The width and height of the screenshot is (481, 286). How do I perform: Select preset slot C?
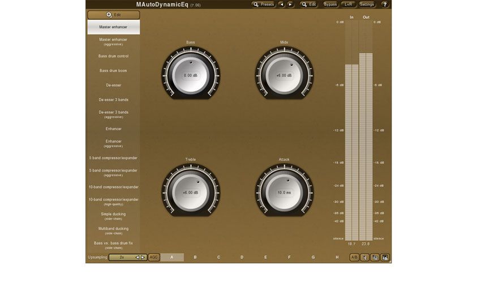pos(219,257)
